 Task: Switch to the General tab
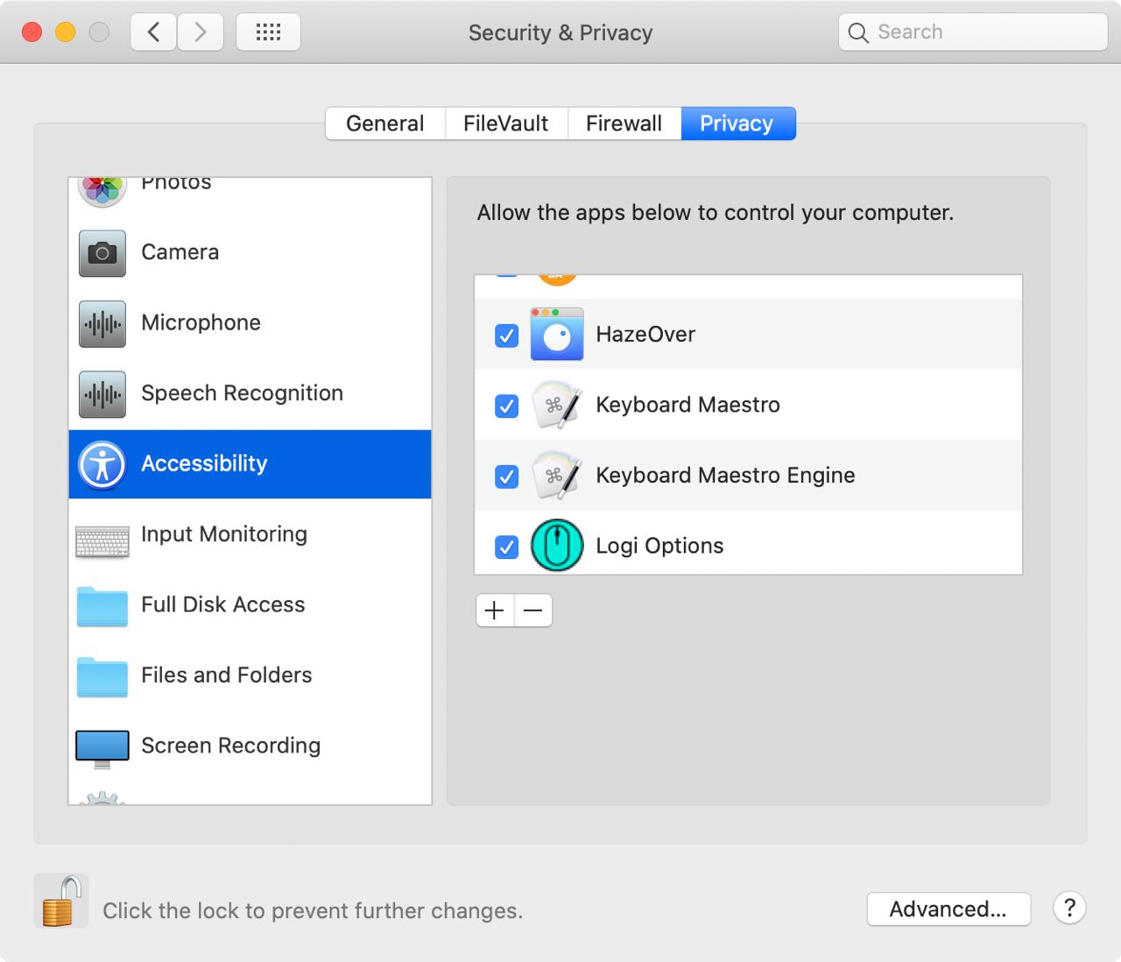(385, 124)
